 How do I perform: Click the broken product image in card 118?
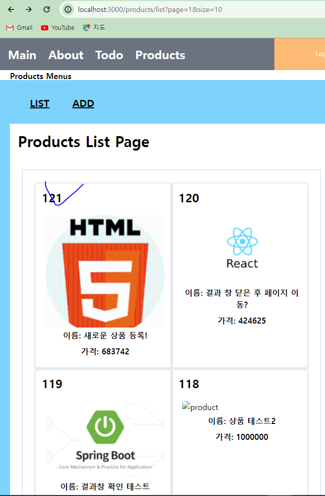pyautogui.click(x=200, y=407)
